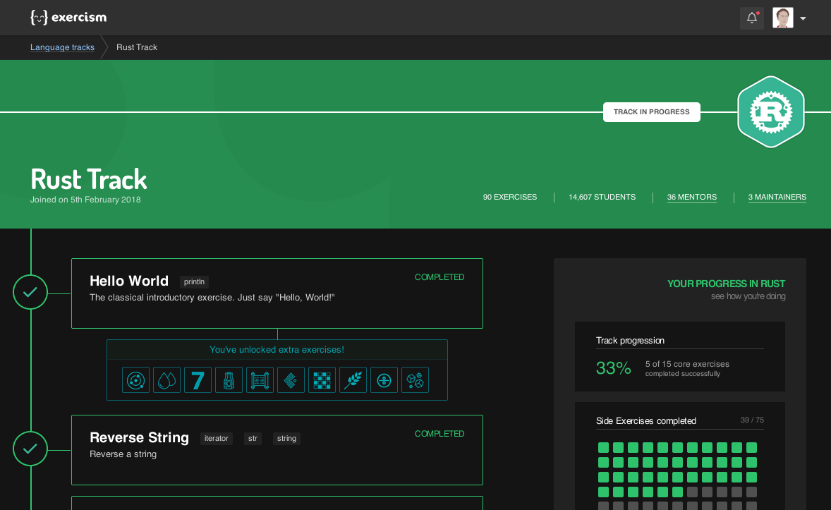Click the exercism logo
Screen dimensions: 831x510
[x=68, y=18]
